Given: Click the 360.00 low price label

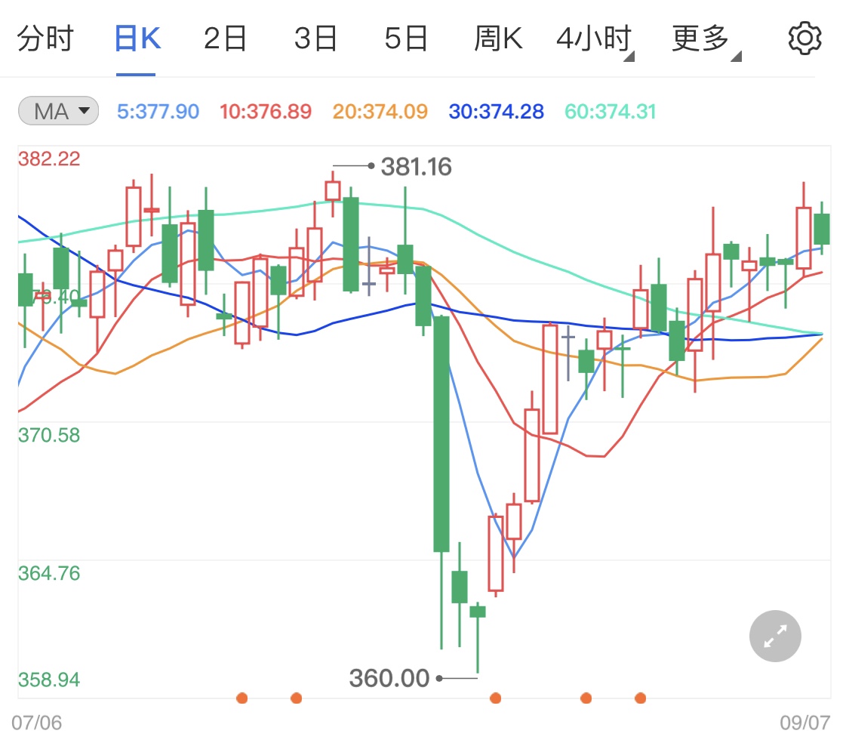Looking at the screenshot, I should tap(389, 678).
